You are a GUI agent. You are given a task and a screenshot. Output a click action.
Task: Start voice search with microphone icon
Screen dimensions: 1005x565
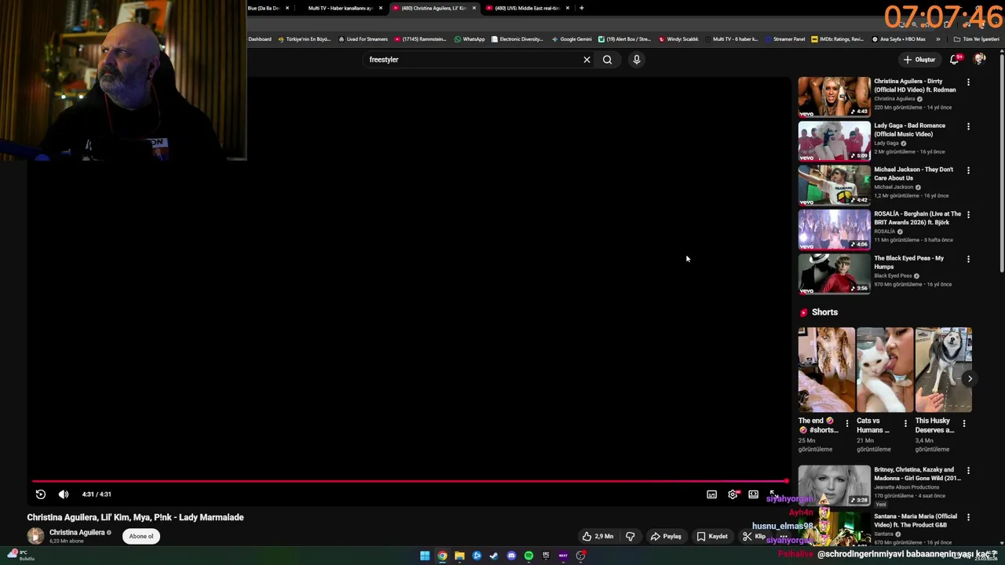tap(637, 60)
